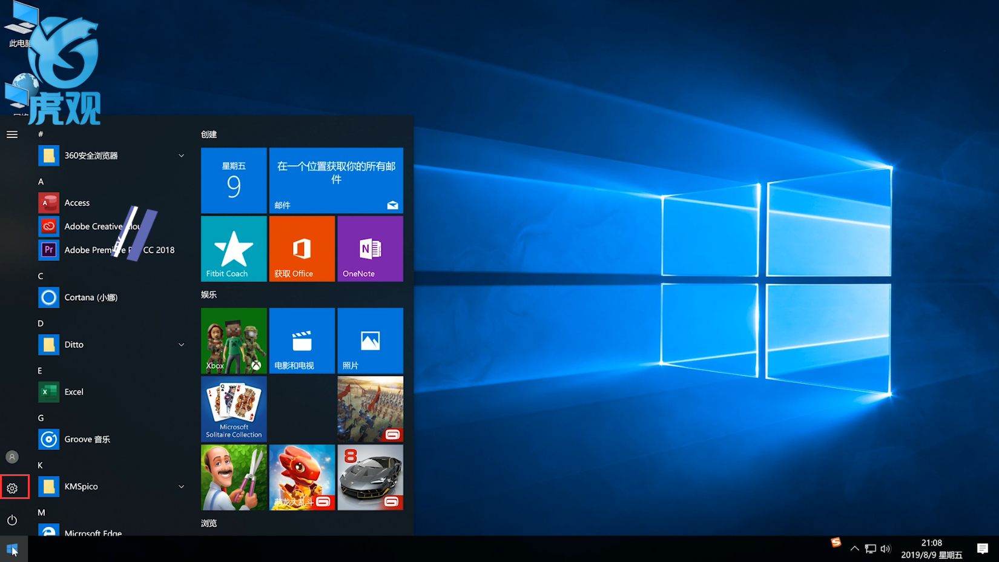Click the 创建 group heading
This screenshot has height=562, width=999.
click(209, 134)
